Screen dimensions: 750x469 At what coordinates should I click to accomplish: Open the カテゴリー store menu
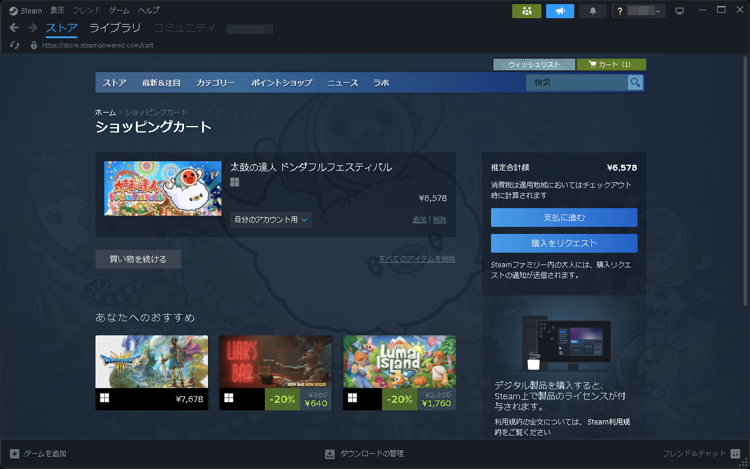click(215, 83)
